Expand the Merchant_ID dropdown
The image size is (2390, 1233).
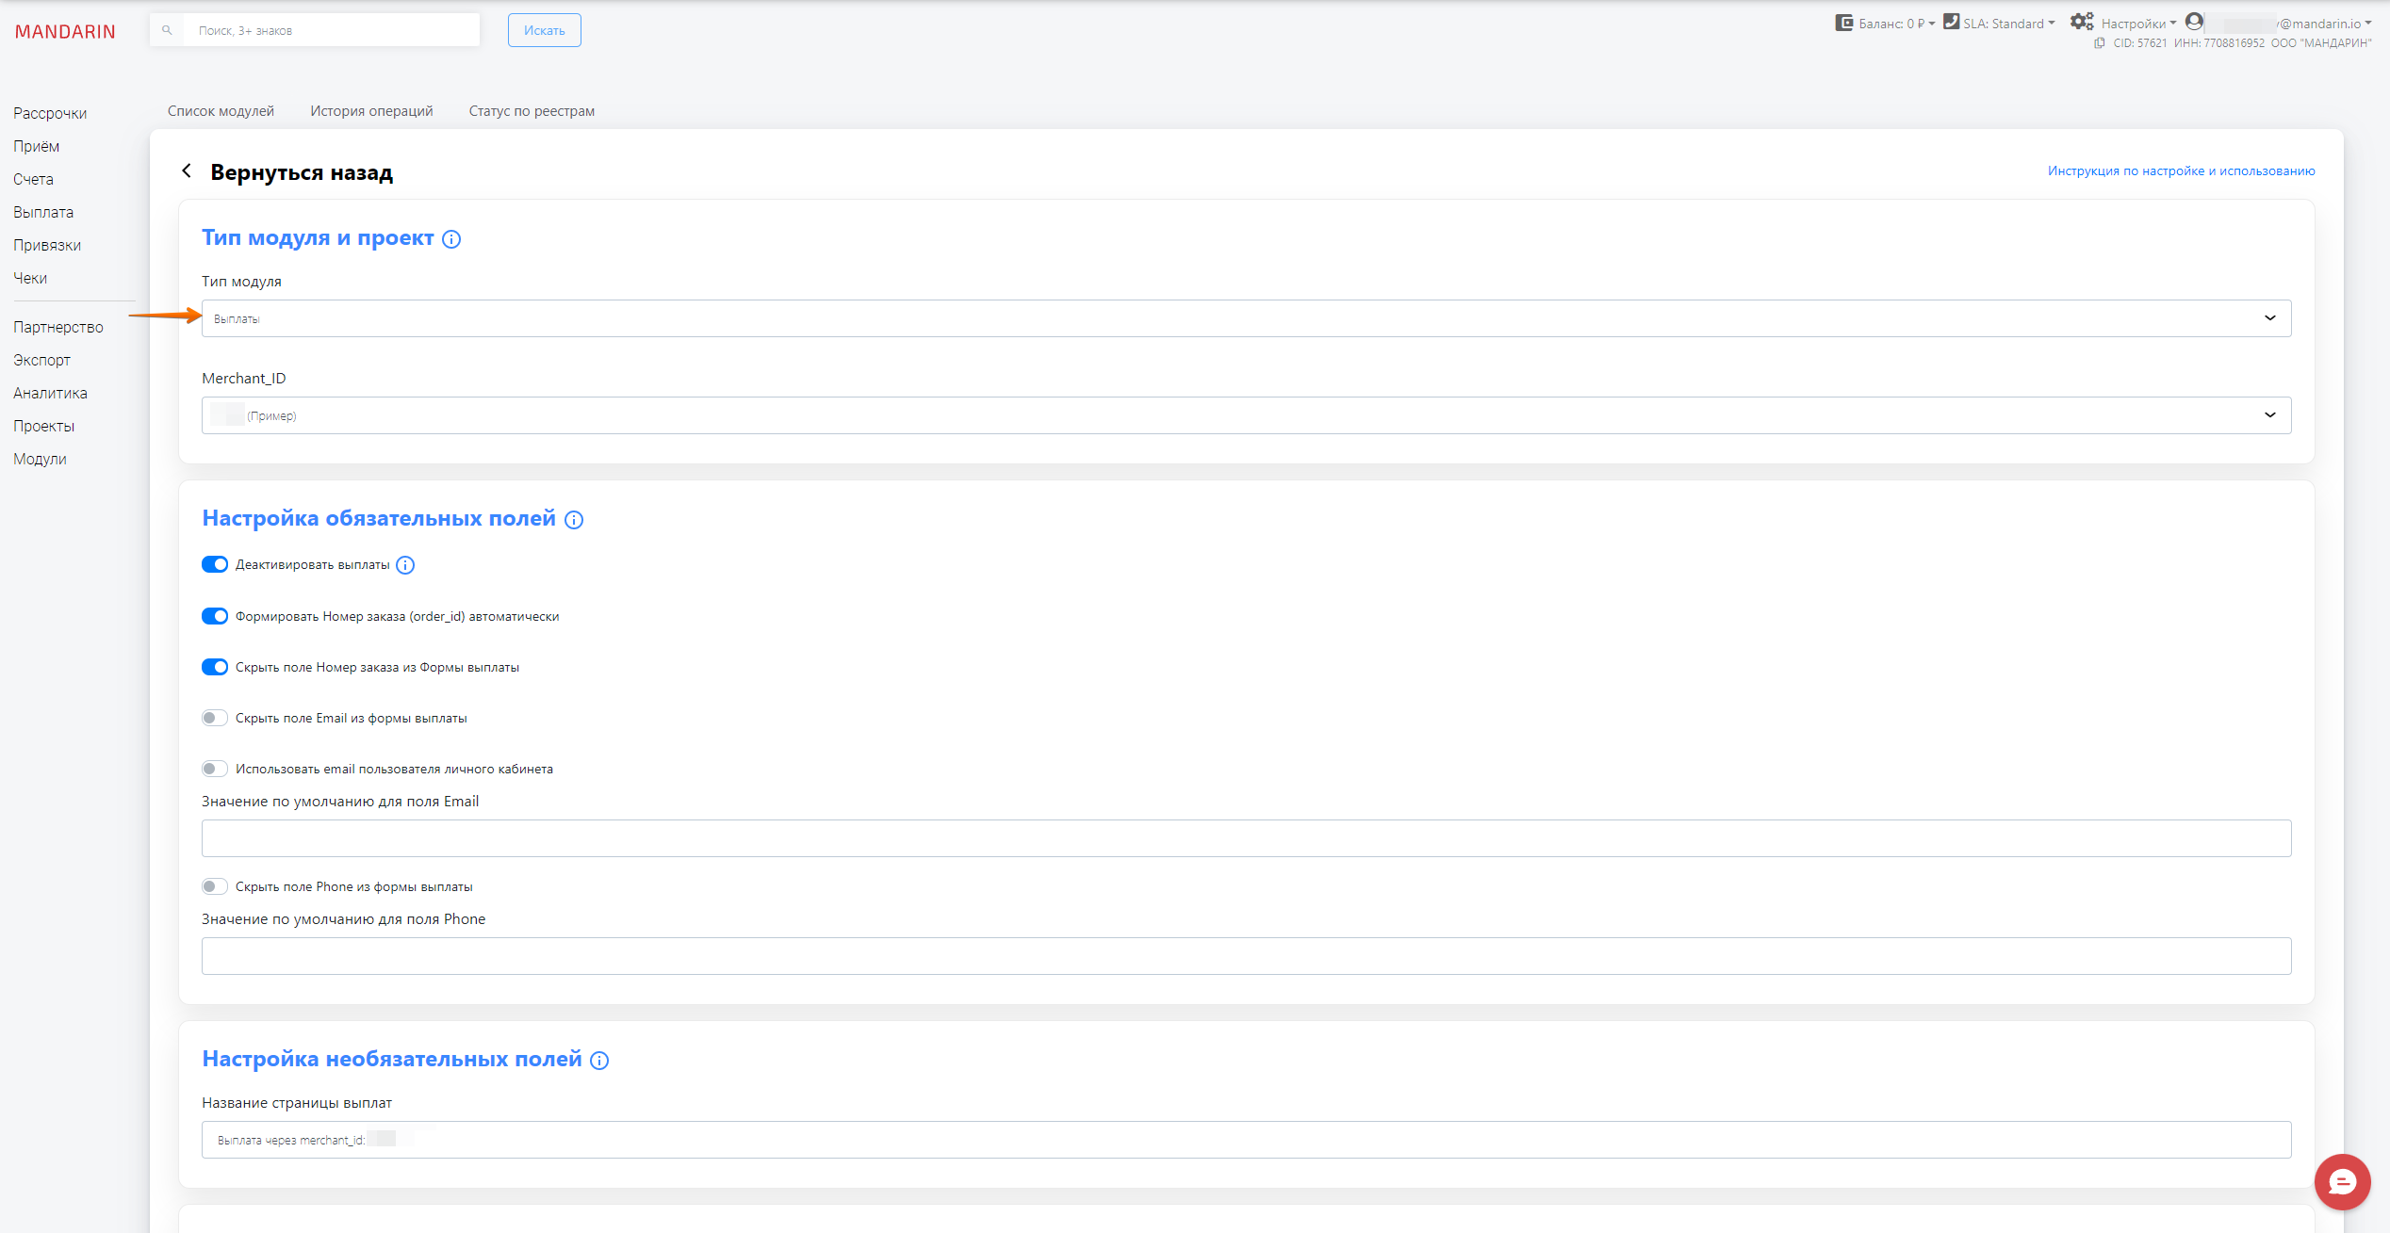pos(1246,415)
